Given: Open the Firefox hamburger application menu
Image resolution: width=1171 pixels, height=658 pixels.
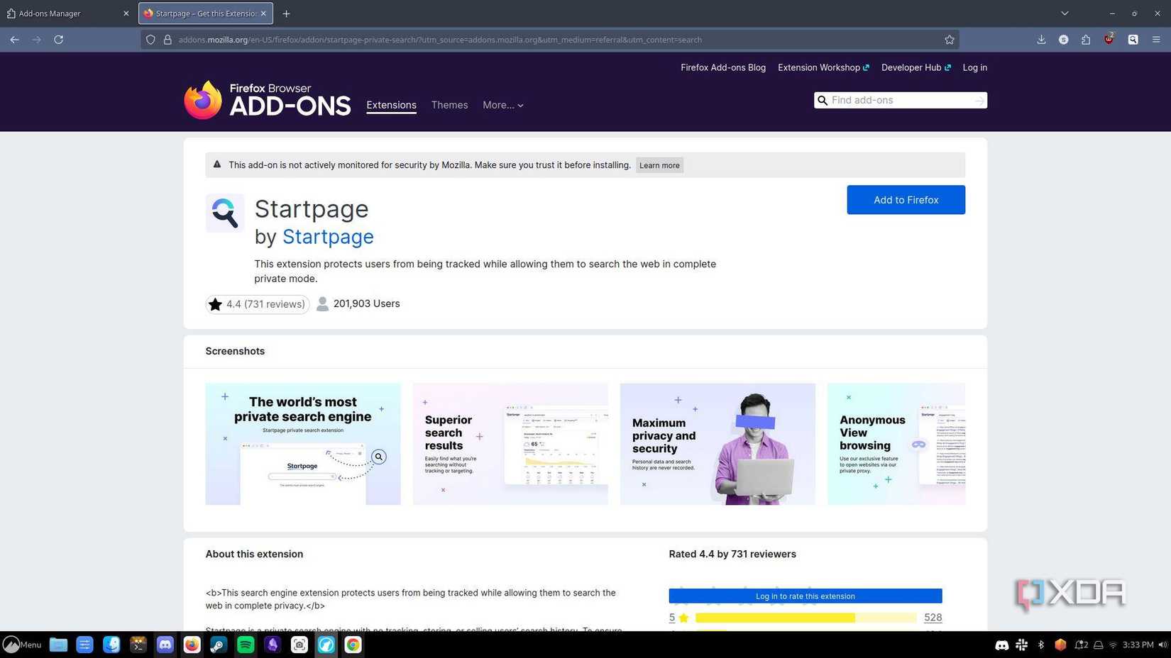Looking at the screenshot, I should point(1156,40).
